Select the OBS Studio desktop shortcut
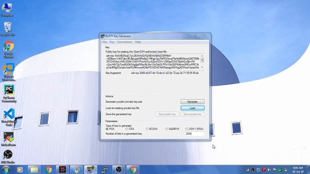 pos(8,157)
